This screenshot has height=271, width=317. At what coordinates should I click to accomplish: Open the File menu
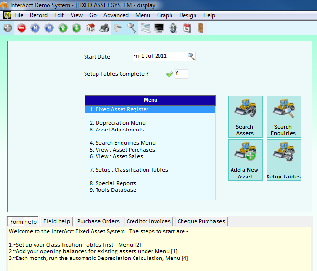click(x=19, y=15)
